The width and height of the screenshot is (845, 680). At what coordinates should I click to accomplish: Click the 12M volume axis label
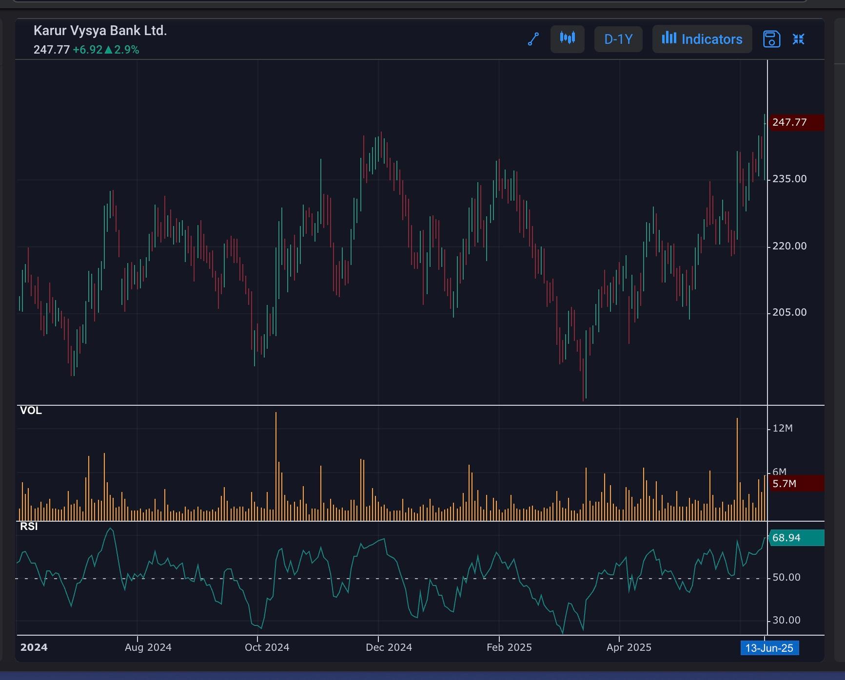[x=783, y=428]
